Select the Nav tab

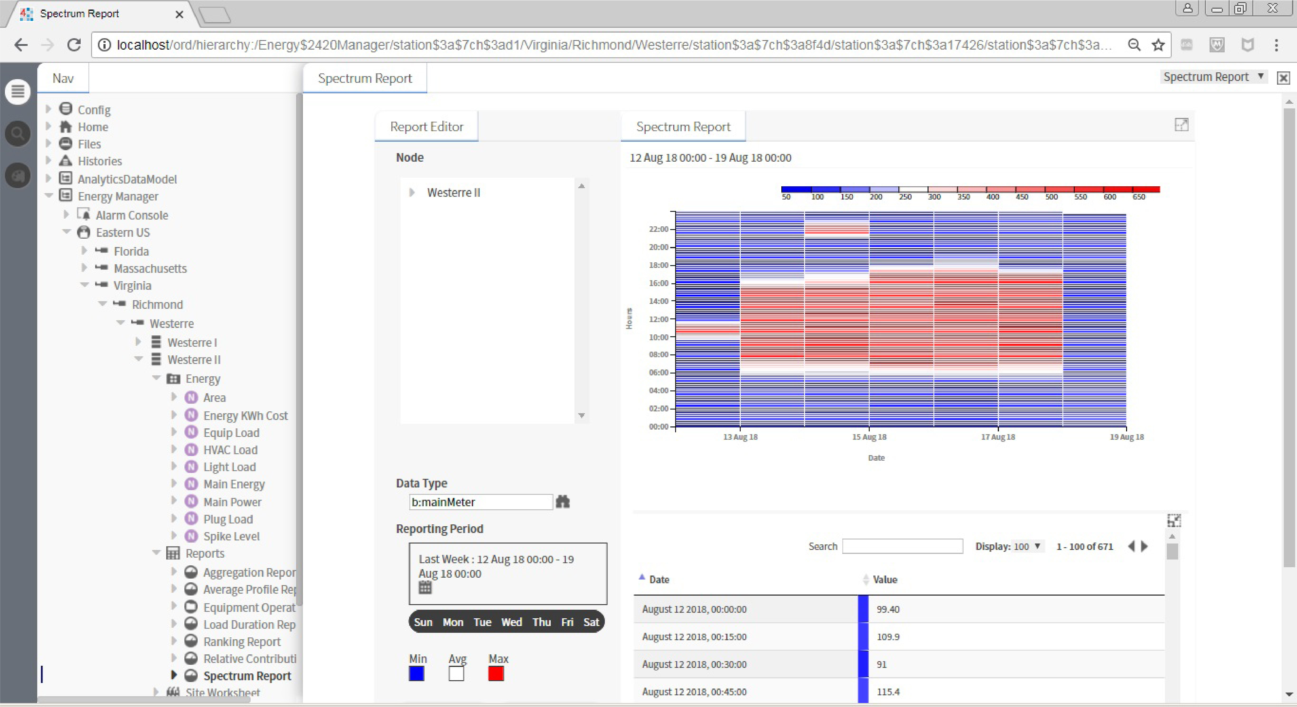tap(63, 78)
